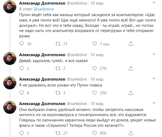This screenshot has width=162, height=137.
Task: Open options chevron on "Путин плакса" tweet
Action: (x=154, y=79)
